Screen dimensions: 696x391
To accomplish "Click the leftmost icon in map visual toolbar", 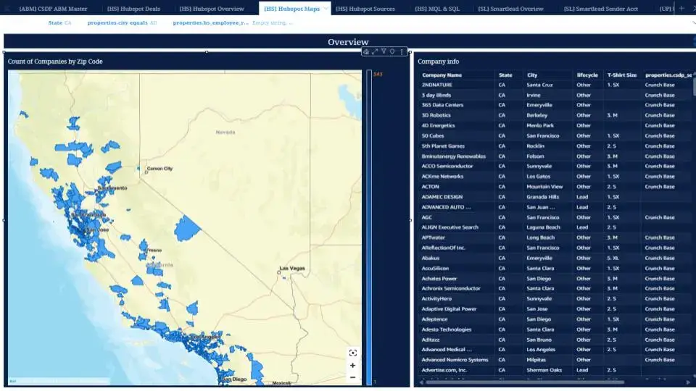I will [366, 52].
